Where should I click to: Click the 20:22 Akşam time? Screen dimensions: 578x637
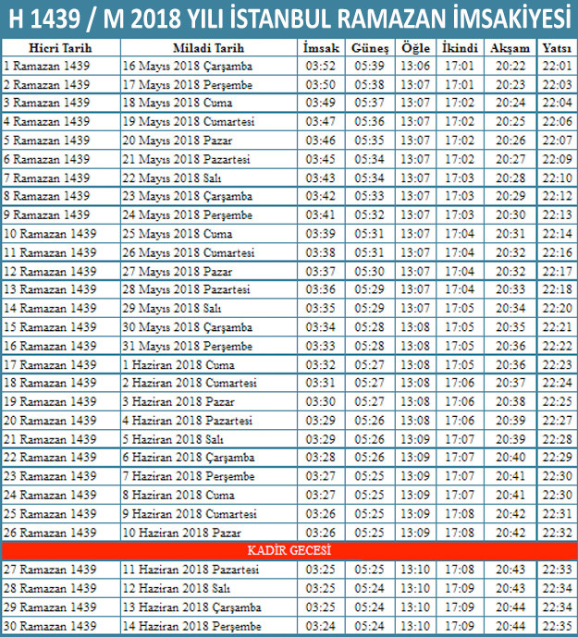[x=510, y=66]
